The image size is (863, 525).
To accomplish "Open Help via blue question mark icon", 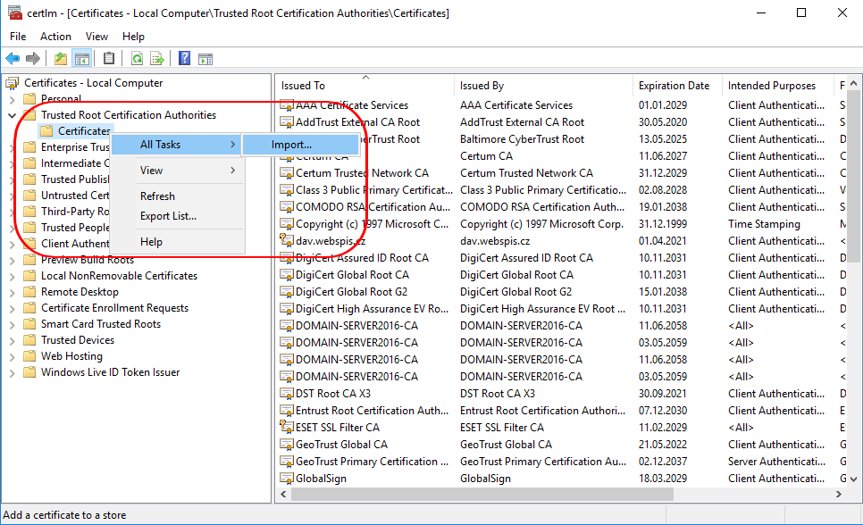I will [184, 59].
